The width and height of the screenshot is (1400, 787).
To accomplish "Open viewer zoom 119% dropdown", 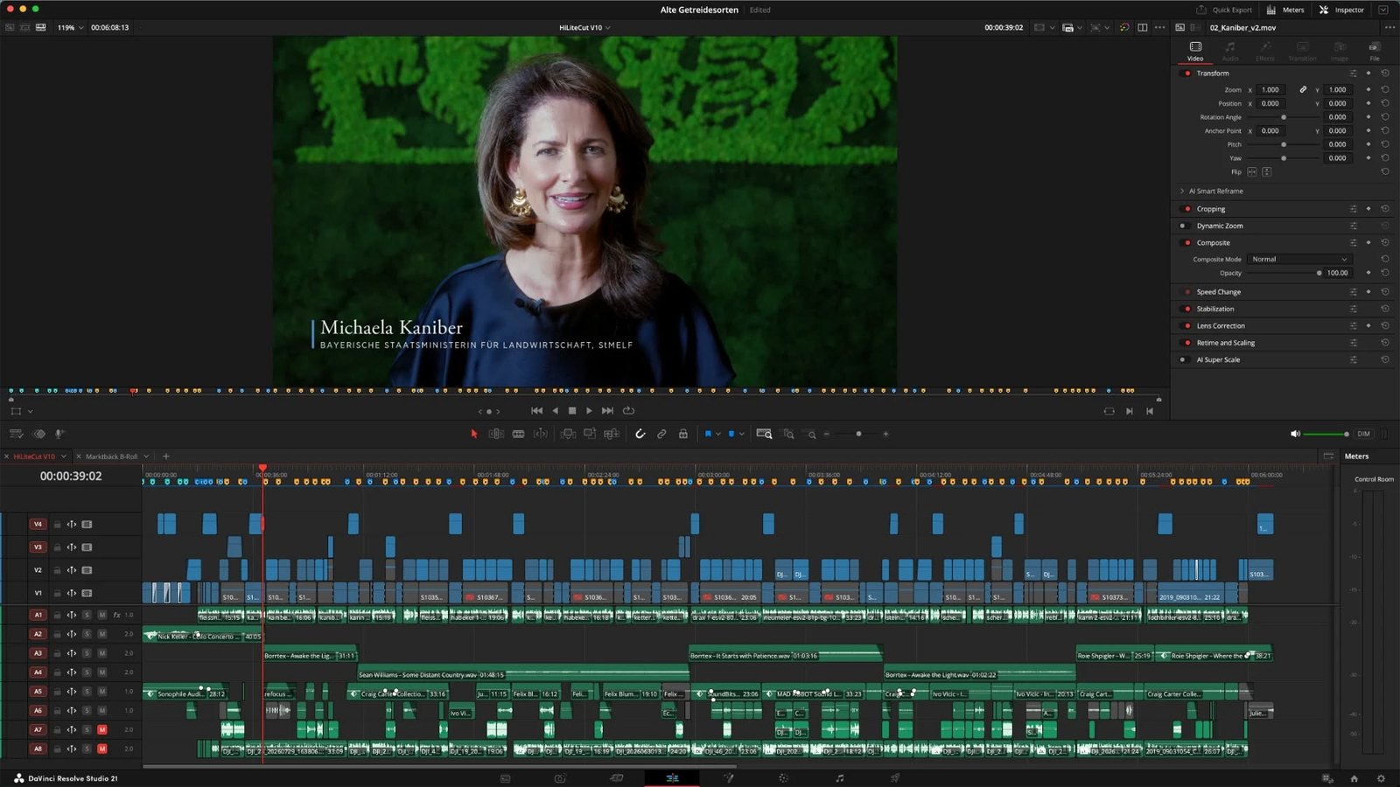I will tap(71, 27).
